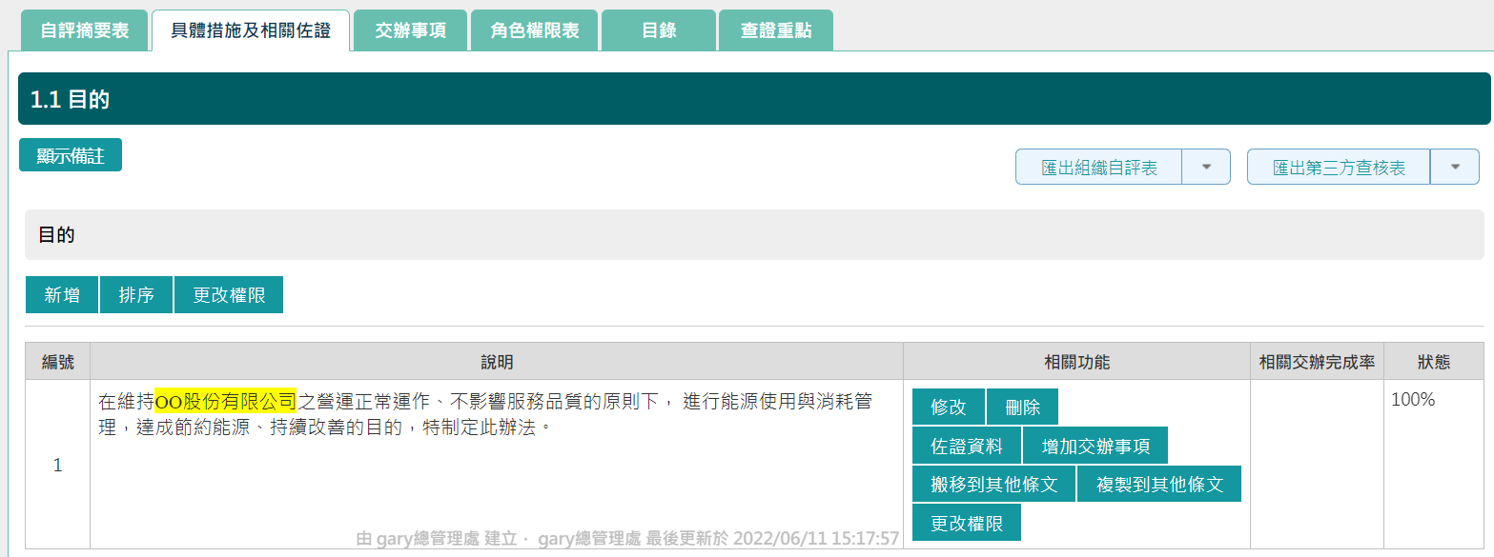Open the 交辦事項 tab
The height and width of the screenshot is (557, 1494).
click(410, 30)
